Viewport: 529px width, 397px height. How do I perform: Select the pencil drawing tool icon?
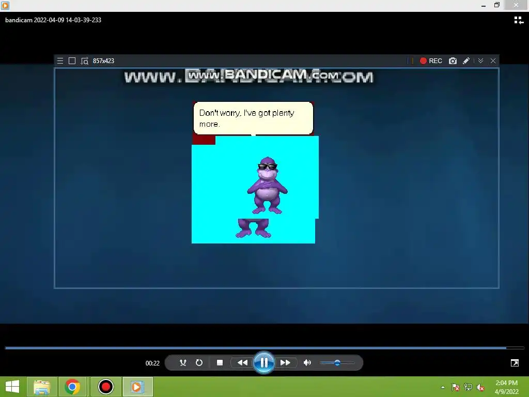click(466, 61)
